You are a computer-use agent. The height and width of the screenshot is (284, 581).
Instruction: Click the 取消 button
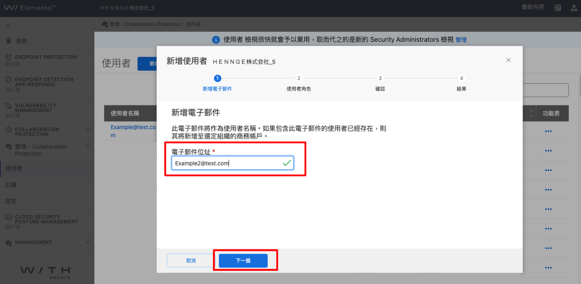point(191,261)
